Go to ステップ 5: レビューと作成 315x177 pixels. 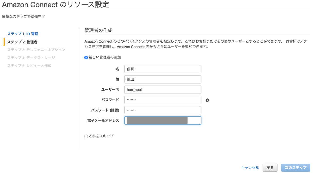pyautogui.click(x=29, y=66)
